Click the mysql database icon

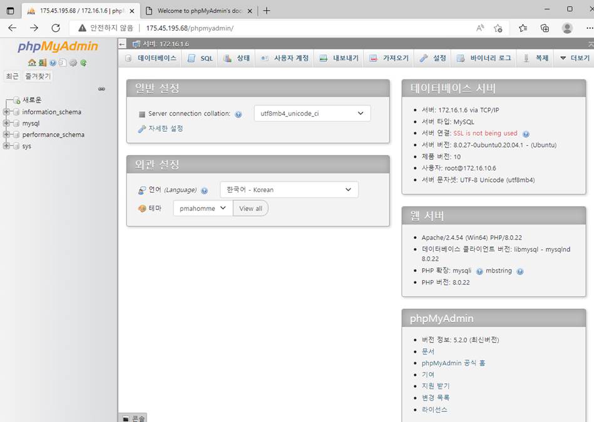16,123
